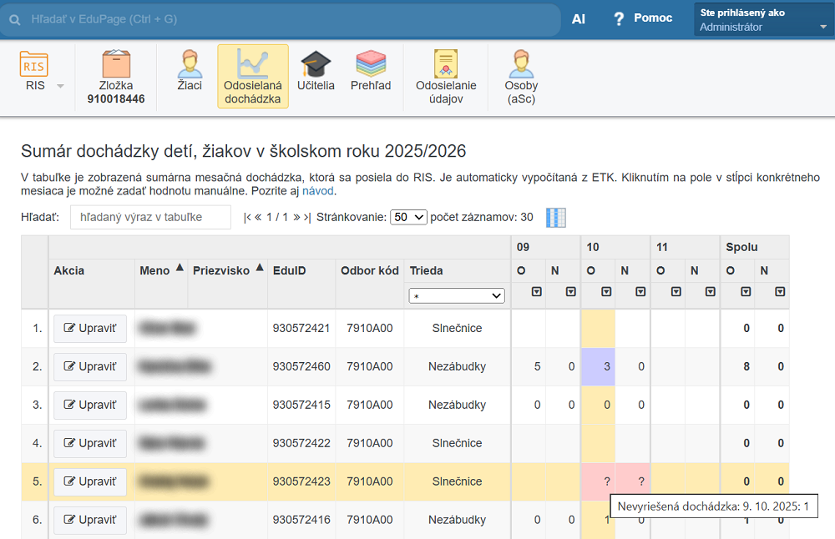
Task: Open Zložka 910018446 box icon
Action: coord(116,65)
